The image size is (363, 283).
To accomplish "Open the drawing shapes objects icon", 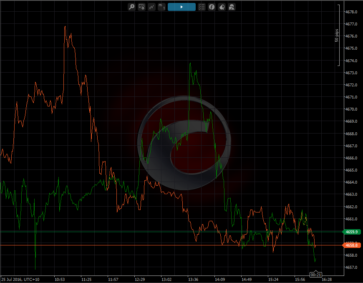I will click(x=232, y=7).
